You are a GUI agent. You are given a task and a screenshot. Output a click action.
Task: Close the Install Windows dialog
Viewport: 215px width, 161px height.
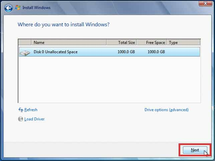pos(205,3)
